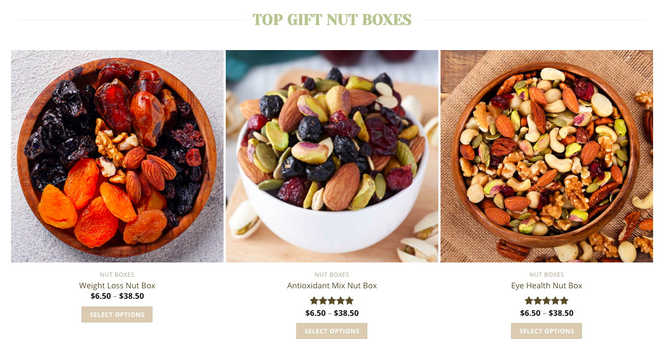663x345 pixels.
Task: Click the Nut Boxes category above Weight Loss Nut Box
Action: pyautogui.click(x=117, y=275)
